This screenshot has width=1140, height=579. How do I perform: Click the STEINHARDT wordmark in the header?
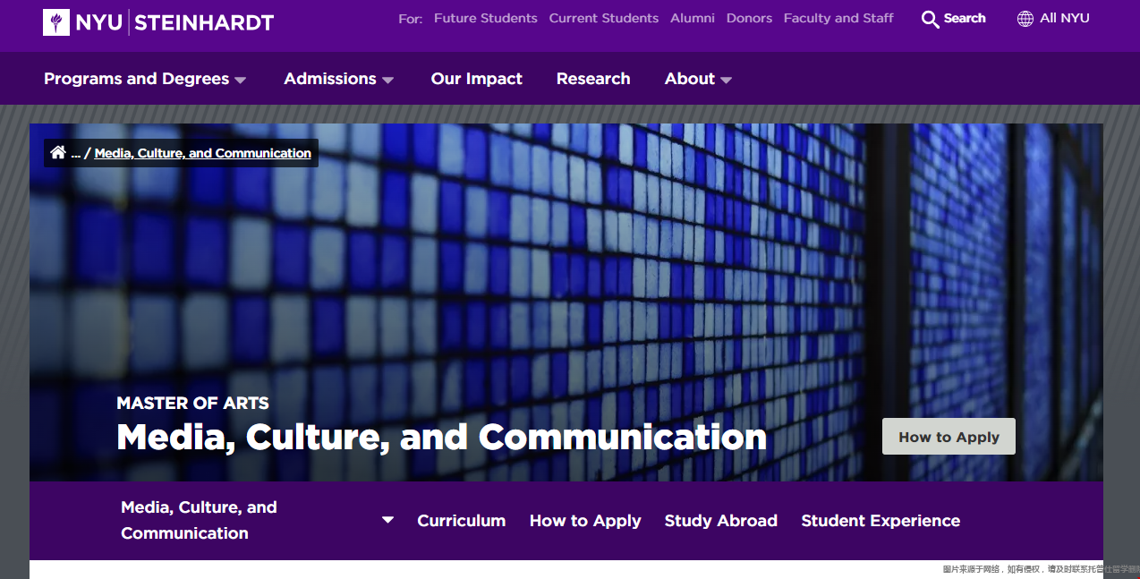click(x=204, y=22)
